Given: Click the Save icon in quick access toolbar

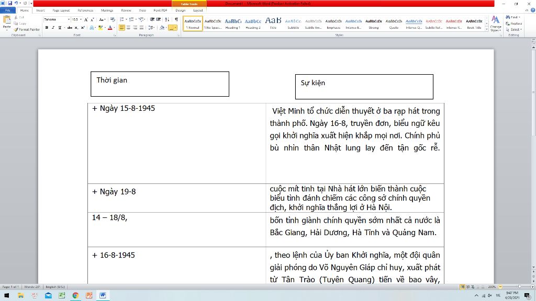Looking at the screenshot, I should point(10,3).
